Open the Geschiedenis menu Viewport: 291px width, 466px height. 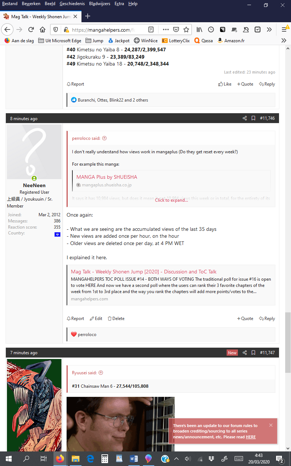coord(72,4)
